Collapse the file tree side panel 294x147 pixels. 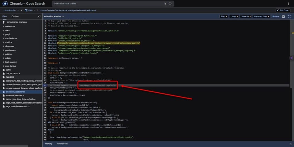[39, 16]
